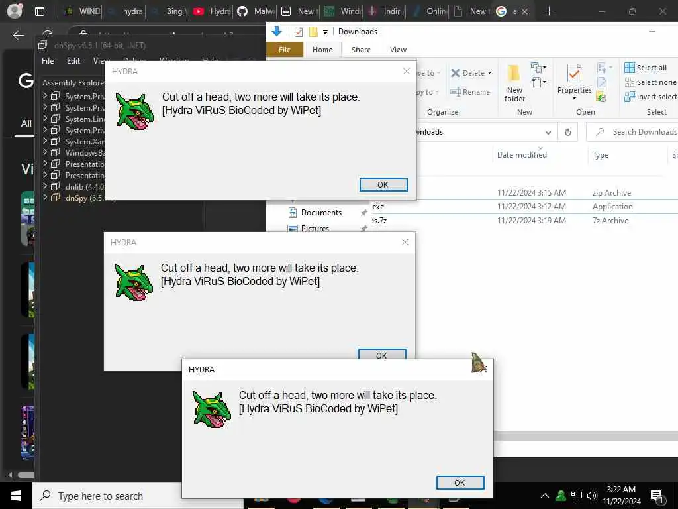The width and height of the screenshot is (678, 509).
Task: Close the topmost HYDRA dialog via X
Action: coord(406,71)
